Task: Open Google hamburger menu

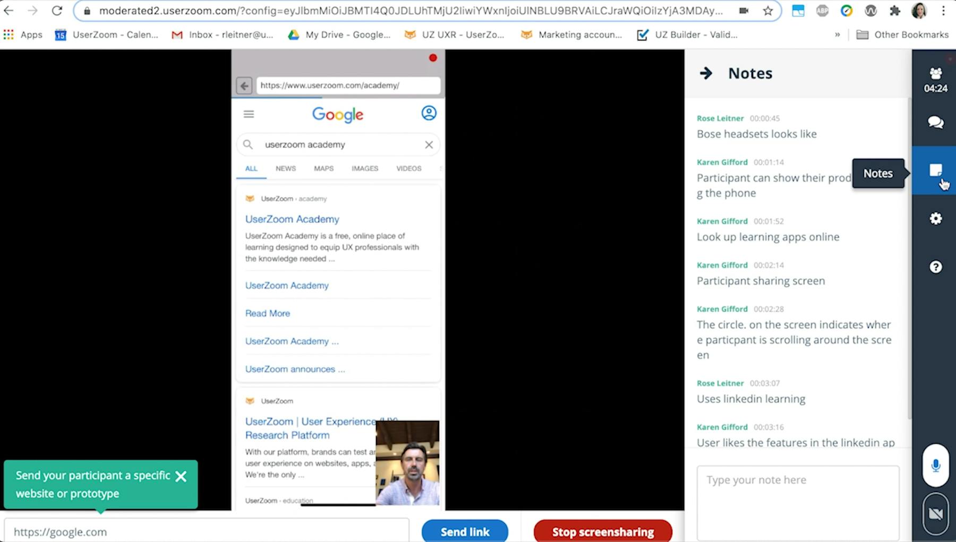Action: point(249,114)
